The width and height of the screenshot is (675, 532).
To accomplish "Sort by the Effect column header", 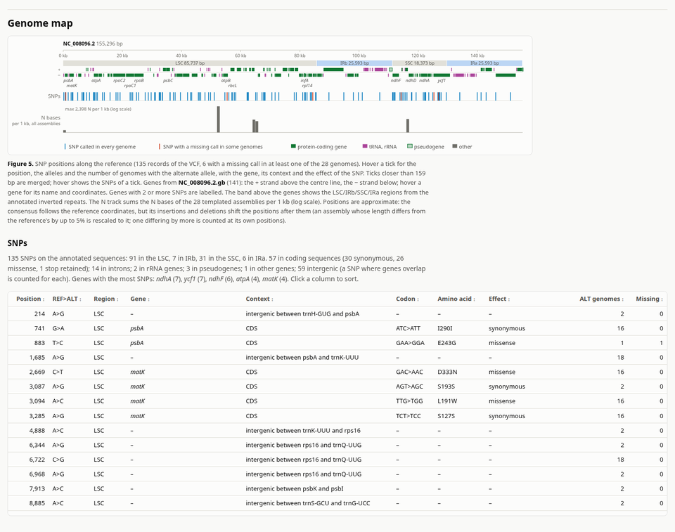I will pyautogui.click(x=499, y=299).
